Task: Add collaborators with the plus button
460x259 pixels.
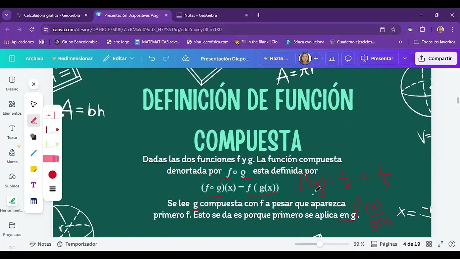Action: click(316, 58)
